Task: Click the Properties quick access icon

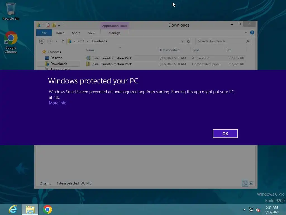Action: coord(47,25)
